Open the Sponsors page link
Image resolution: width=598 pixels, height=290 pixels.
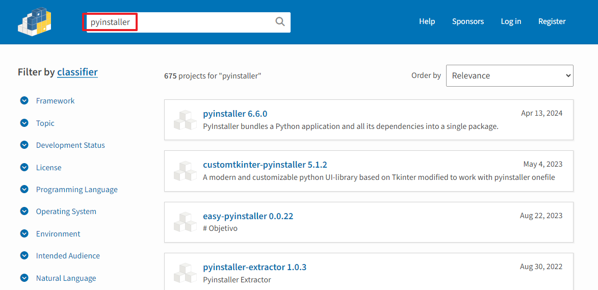click(x=468, y=21)
